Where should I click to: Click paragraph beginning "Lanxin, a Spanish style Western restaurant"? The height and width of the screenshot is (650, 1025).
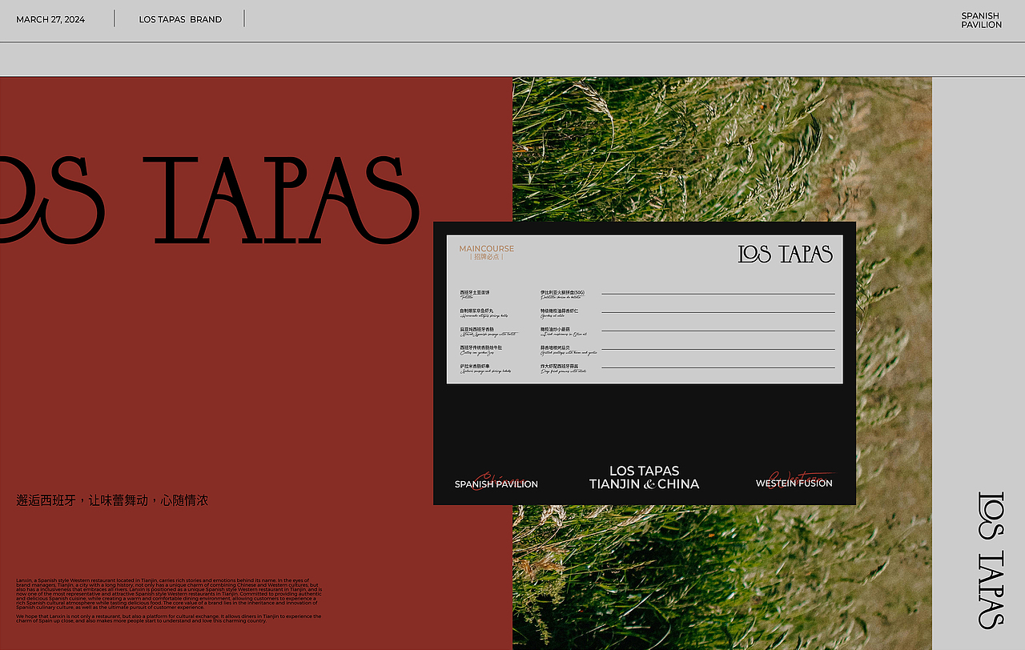[x=169, y=594]
